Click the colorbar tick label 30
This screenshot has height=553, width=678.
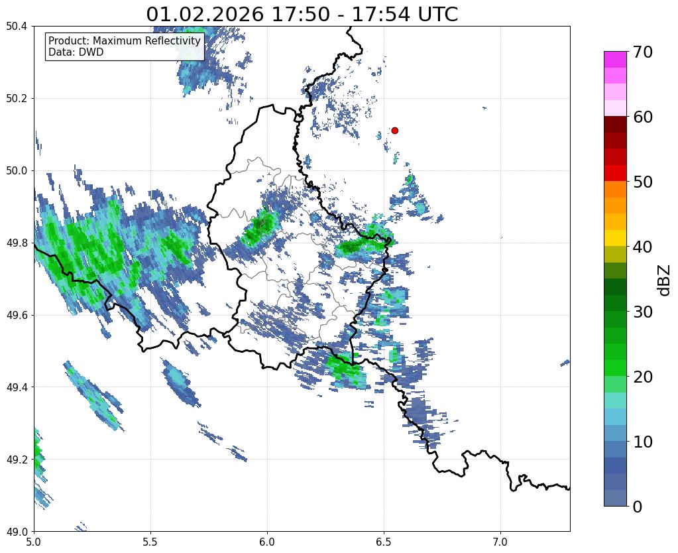[x=643, y=312]
